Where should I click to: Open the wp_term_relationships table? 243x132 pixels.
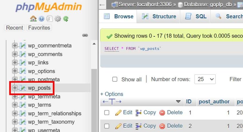click(x=55, y=114)
